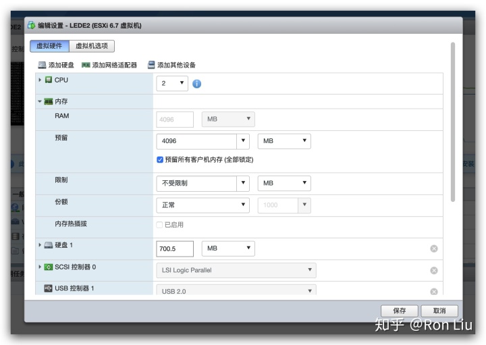Click the blue CPU info icon
The width and height of the screenshot is (486, 345).
click(x=197, y=84)
